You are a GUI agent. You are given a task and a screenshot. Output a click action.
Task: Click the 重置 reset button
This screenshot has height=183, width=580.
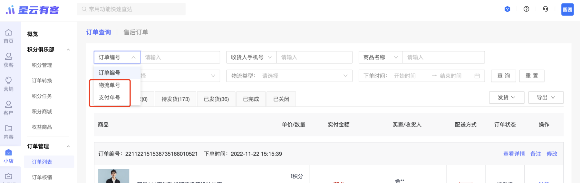click(x=532, y=76)
